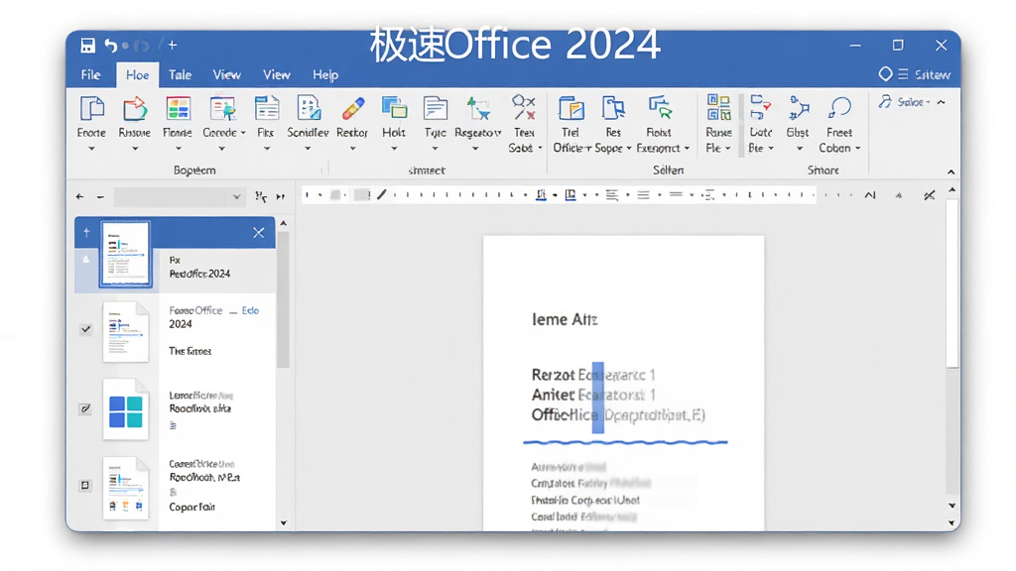Click the Scnidlev ribbon icon
The image size is (1016, 571).
coord(309,109)
